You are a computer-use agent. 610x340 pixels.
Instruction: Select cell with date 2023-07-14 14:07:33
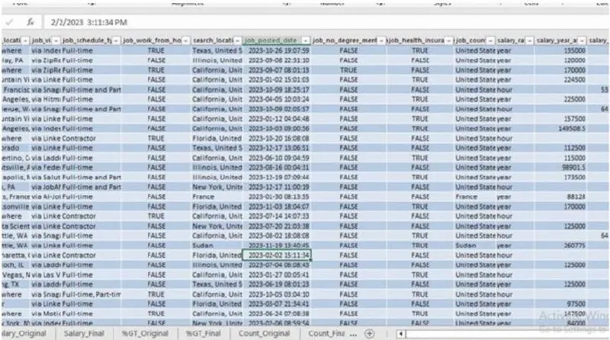click(x=277, y=216)
